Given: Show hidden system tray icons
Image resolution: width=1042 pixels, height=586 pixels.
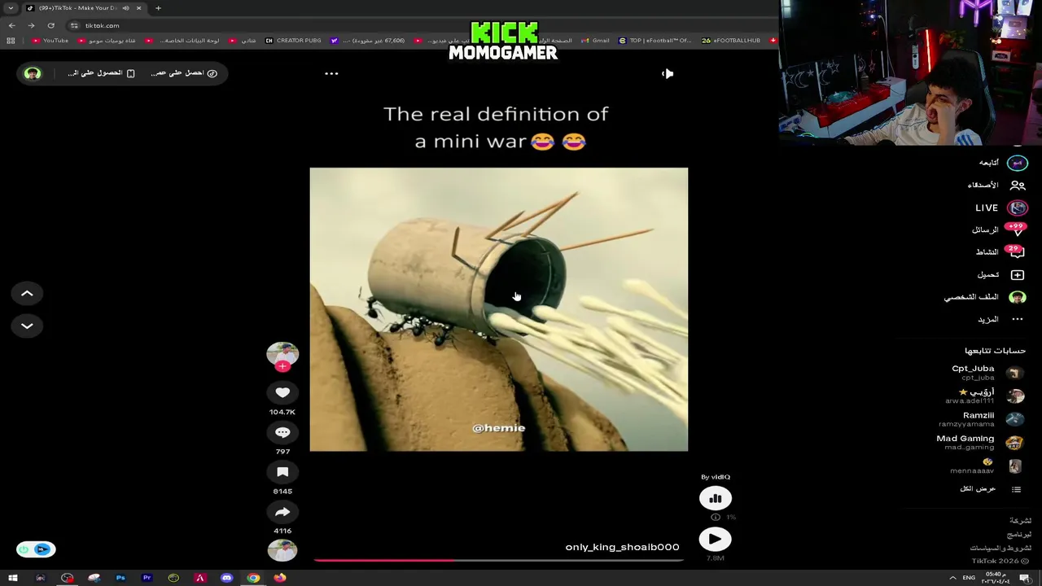Looking at the screenshot, I should pyautogui.click(x=952, y=578).
